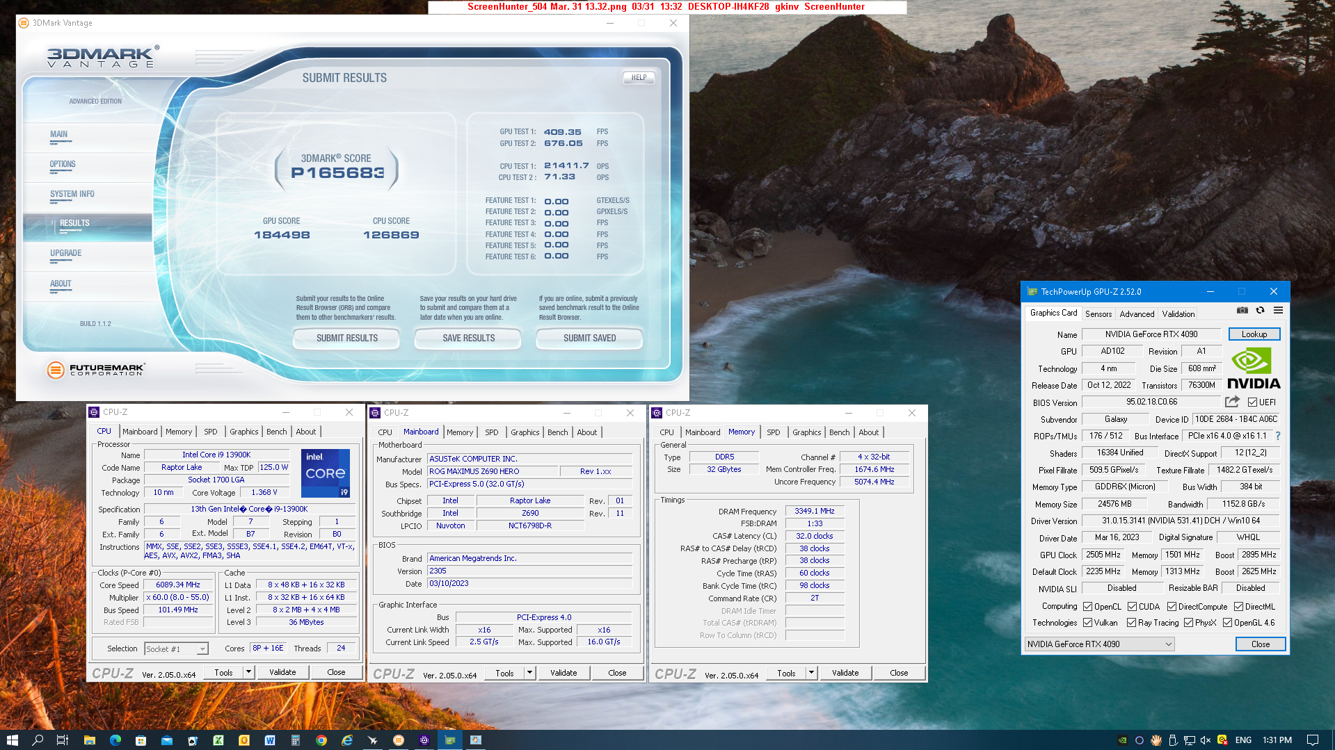Click the DRAM Frequency value '3349.1 MHz'
The height and width of the screenshot is (750, 1335).
coord(815,511)
